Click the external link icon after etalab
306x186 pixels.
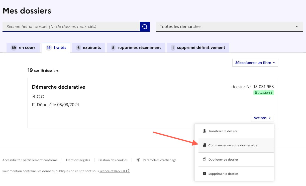click(x=128, y=171)
